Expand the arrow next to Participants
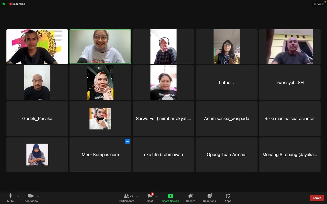 [x=137, y=196]
